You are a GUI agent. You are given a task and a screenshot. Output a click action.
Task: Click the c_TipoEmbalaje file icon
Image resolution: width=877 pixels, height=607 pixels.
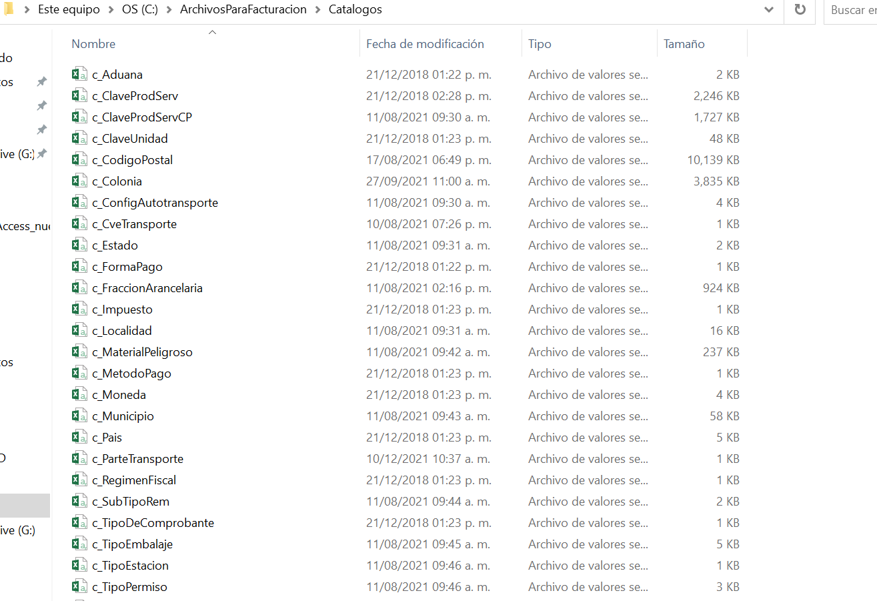tap(79, 544)
